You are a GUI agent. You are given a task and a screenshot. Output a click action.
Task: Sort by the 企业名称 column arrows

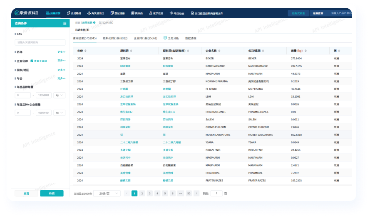click(219, 51)
